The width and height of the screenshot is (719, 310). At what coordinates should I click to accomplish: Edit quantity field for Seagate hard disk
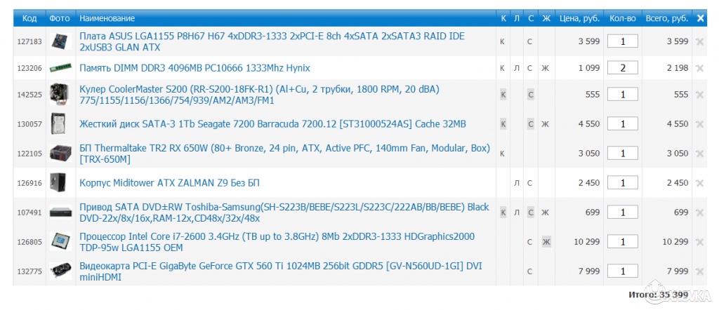(x=623, y=123)
